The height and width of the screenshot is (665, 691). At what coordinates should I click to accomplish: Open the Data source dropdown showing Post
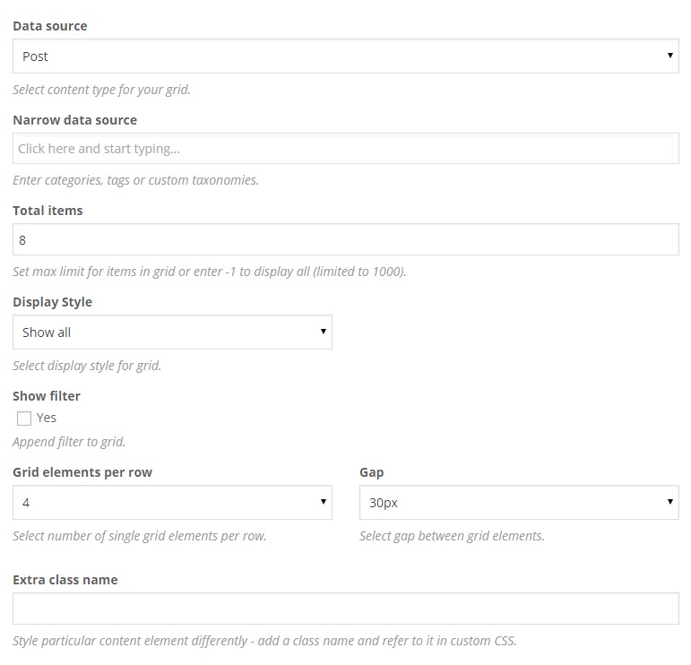tap(345, 56)
